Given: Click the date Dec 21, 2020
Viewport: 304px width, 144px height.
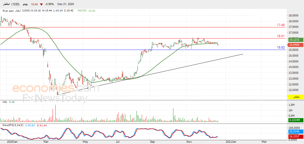Looking at the screenshot, I should (x=66, y=4).
